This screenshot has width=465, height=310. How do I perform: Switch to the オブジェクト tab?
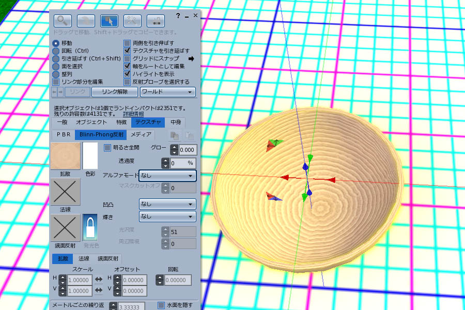pos(91,122)
